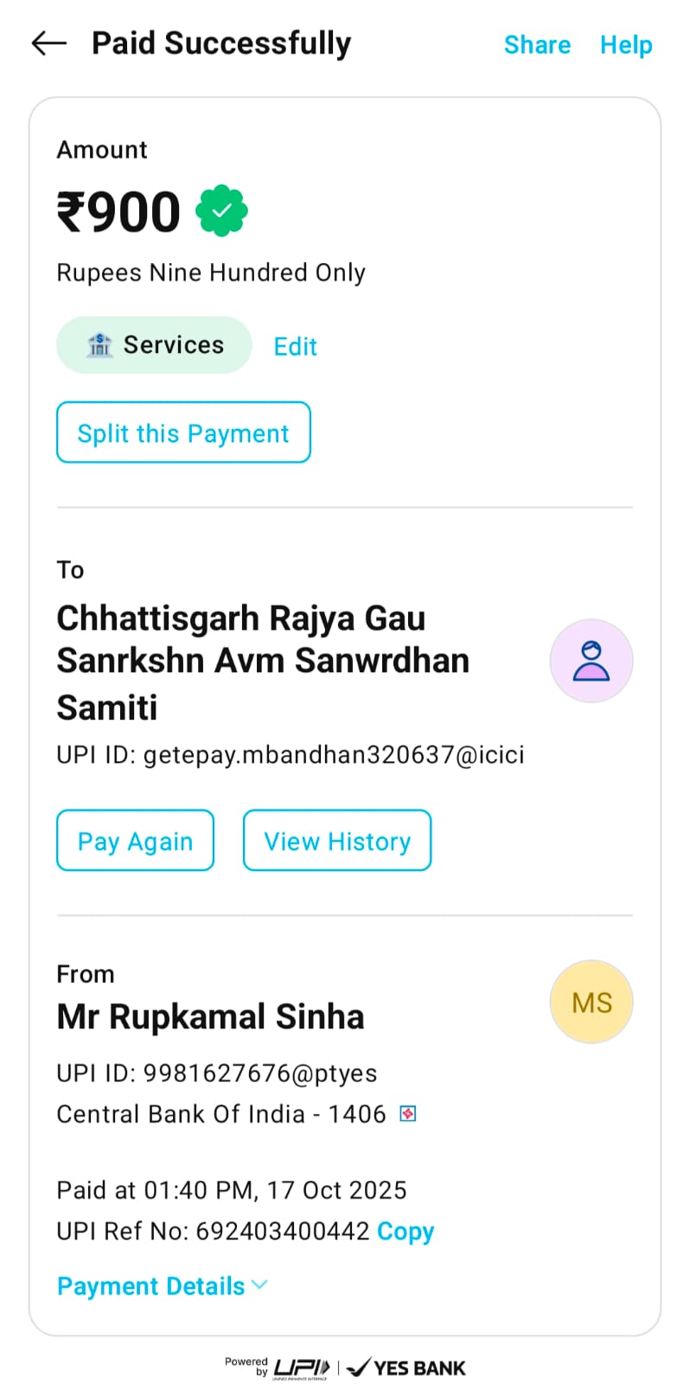Click the Payment Details chevron arrow
The height and width of the screenshot is (1384, 690).
pyautogui.click(x=259, y=1286)
